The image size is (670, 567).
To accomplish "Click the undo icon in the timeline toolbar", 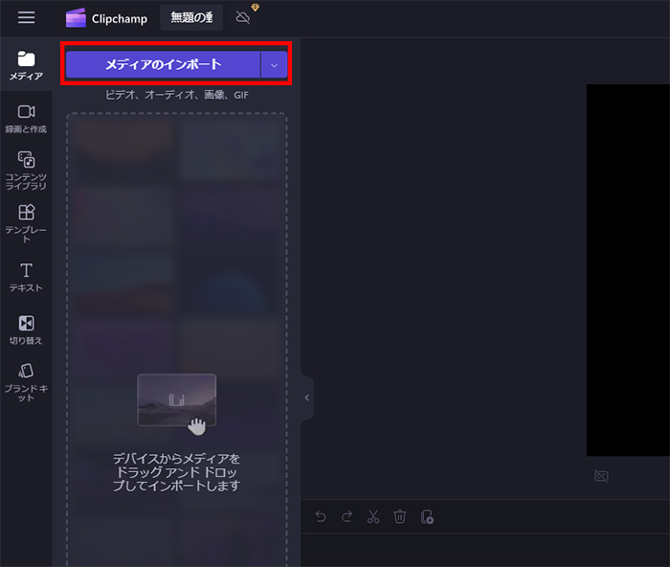I will [321, 516].
